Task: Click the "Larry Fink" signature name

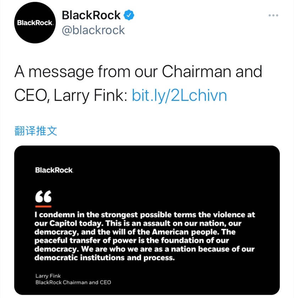Action: point(48,276)
